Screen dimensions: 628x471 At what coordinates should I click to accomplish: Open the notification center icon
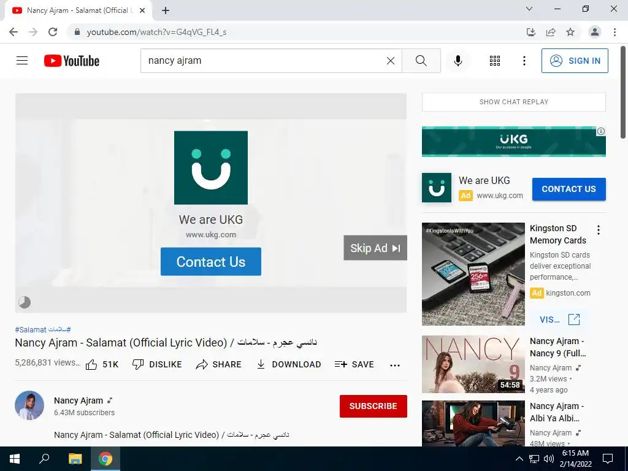608,459
